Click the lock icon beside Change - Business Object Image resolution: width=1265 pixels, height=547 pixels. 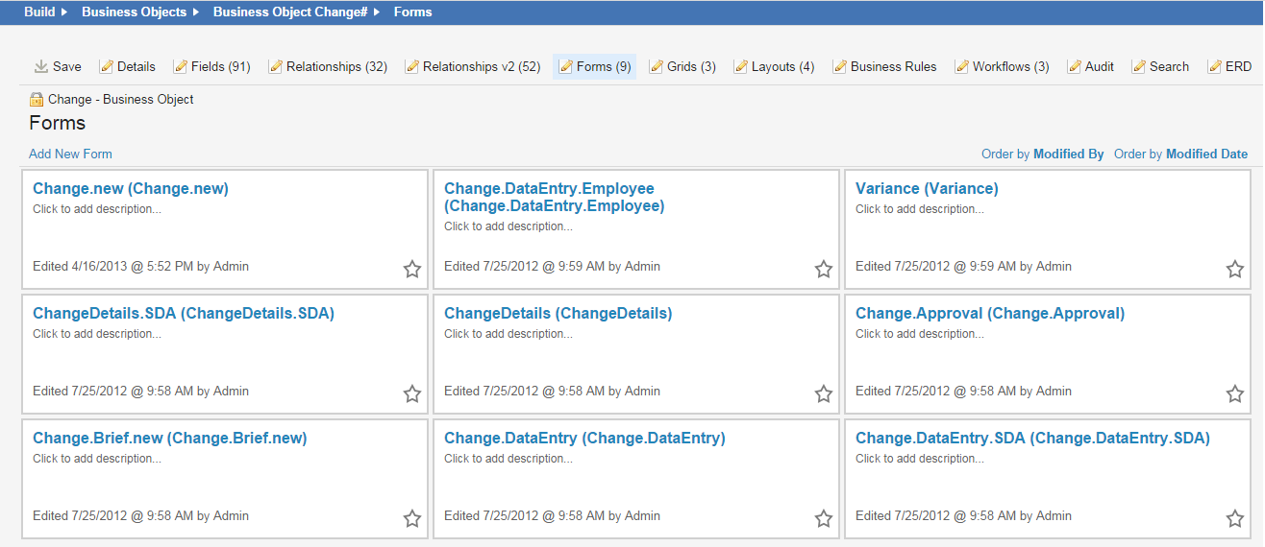pos(37,100)
